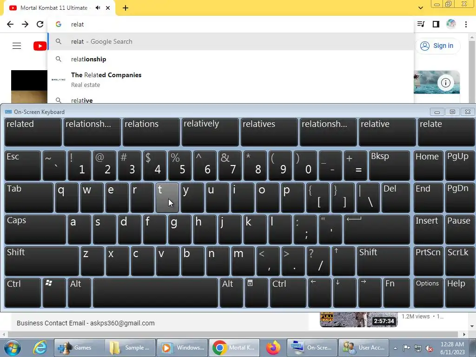Image resolution: width=476 pixels, height=357 pixels.
Task: Open Chrome three-dot menu
Action: click(x=466, y=24)
